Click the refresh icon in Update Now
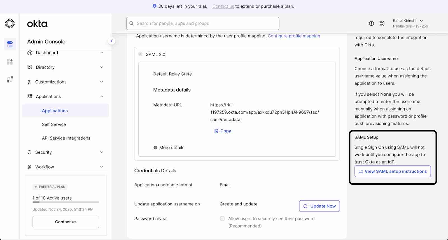 pyautogui.click(x=305, y=206)
